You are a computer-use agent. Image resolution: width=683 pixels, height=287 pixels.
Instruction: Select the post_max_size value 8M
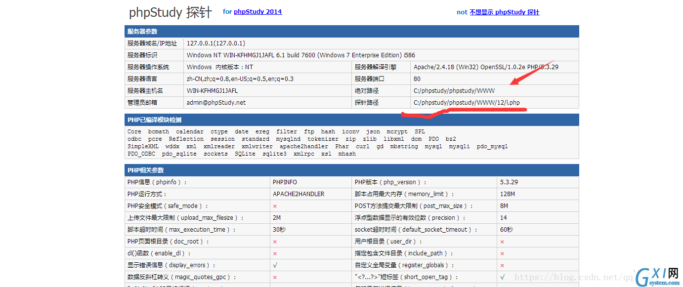(x=504, y=206)
